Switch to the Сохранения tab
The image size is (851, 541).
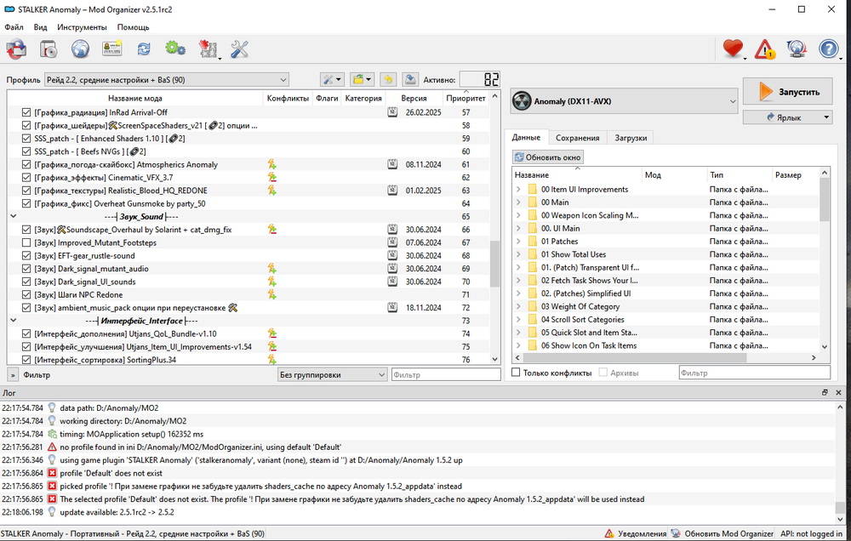(578, 138)
